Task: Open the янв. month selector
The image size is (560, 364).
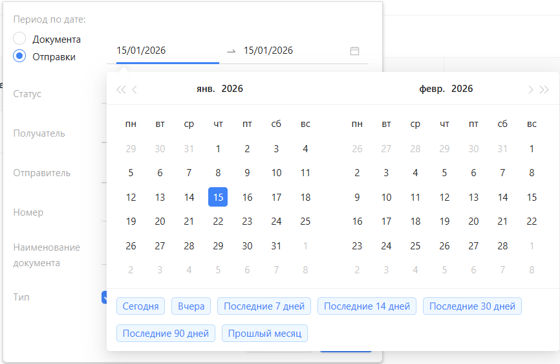Action: coord(206,89)
